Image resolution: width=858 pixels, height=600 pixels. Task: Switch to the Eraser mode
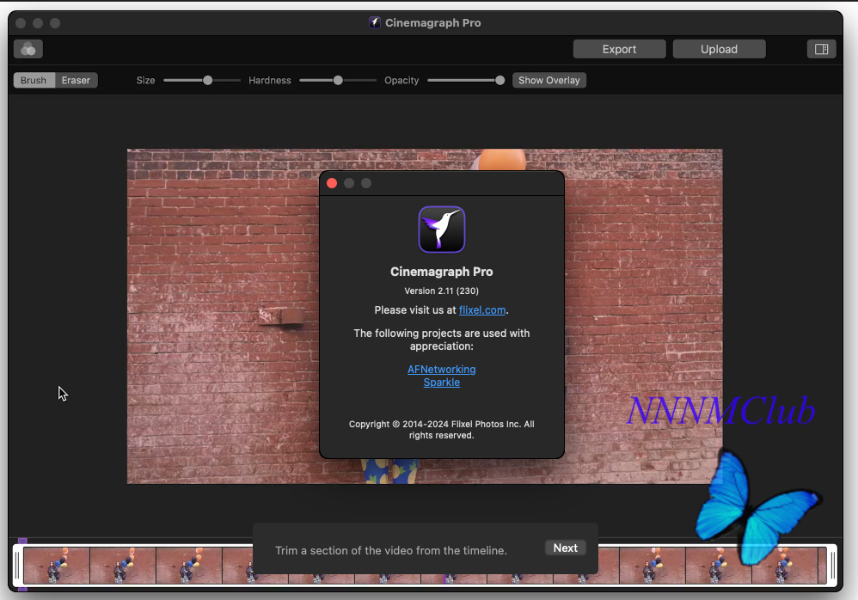tap(76, 81)
